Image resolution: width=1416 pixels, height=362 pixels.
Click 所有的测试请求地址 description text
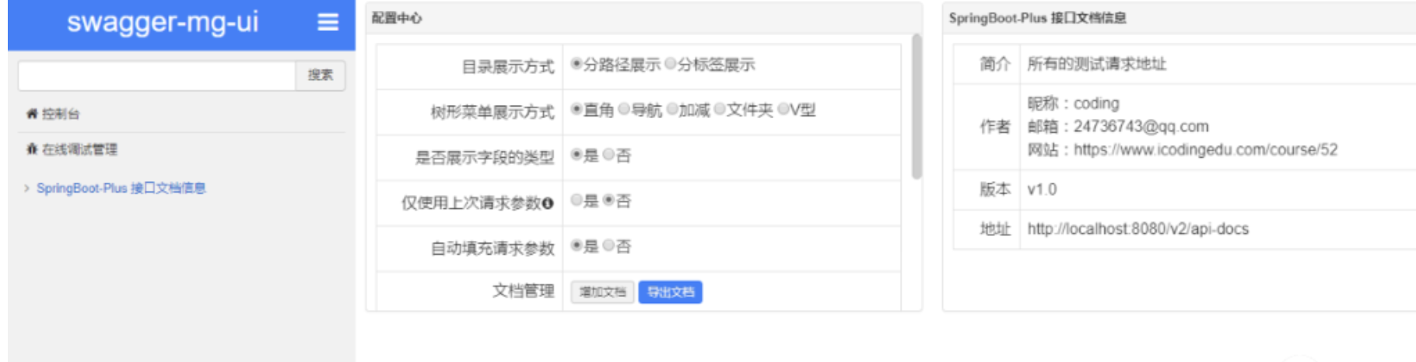pos(1096,64)
